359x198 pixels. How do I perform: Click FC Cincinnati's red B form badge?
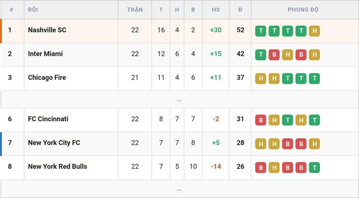click(261, 120)
